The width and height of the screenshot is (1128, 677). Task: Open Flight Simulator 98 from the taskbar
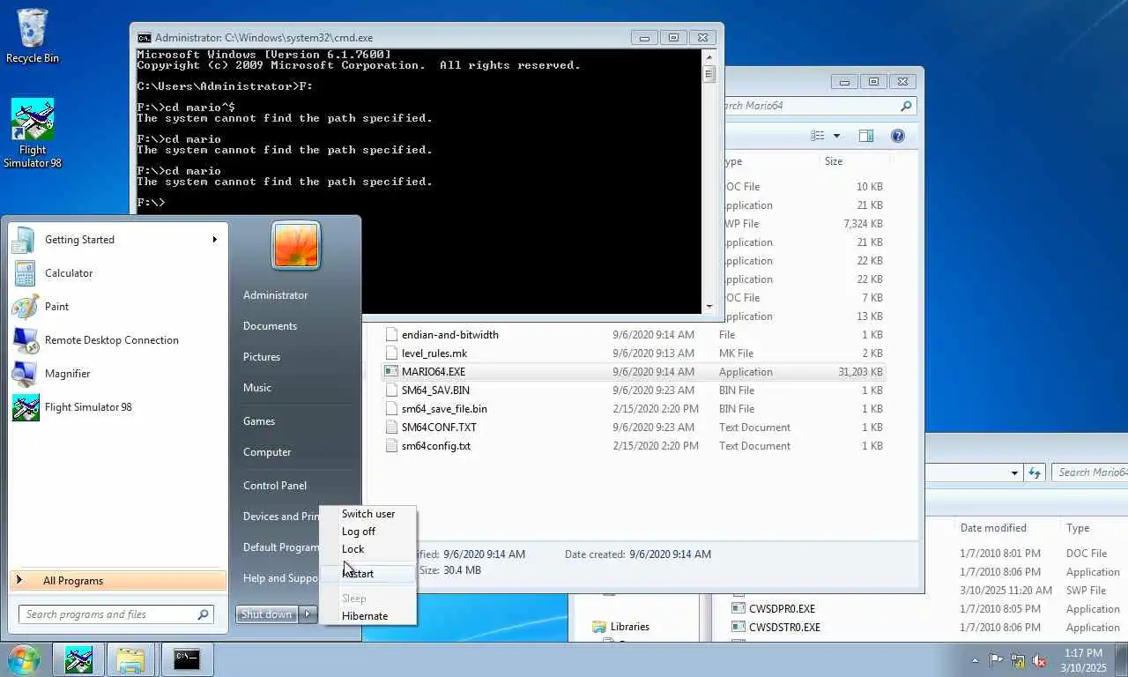[x=78, y=659]
